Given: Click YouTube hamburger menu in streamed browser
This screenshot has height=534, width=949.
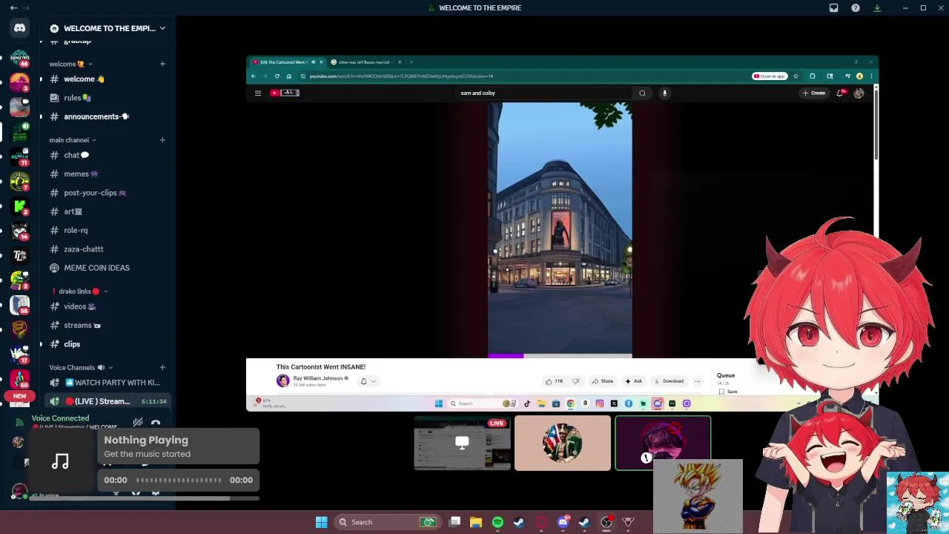Looking at the screenshot, I should coord(257,93).
